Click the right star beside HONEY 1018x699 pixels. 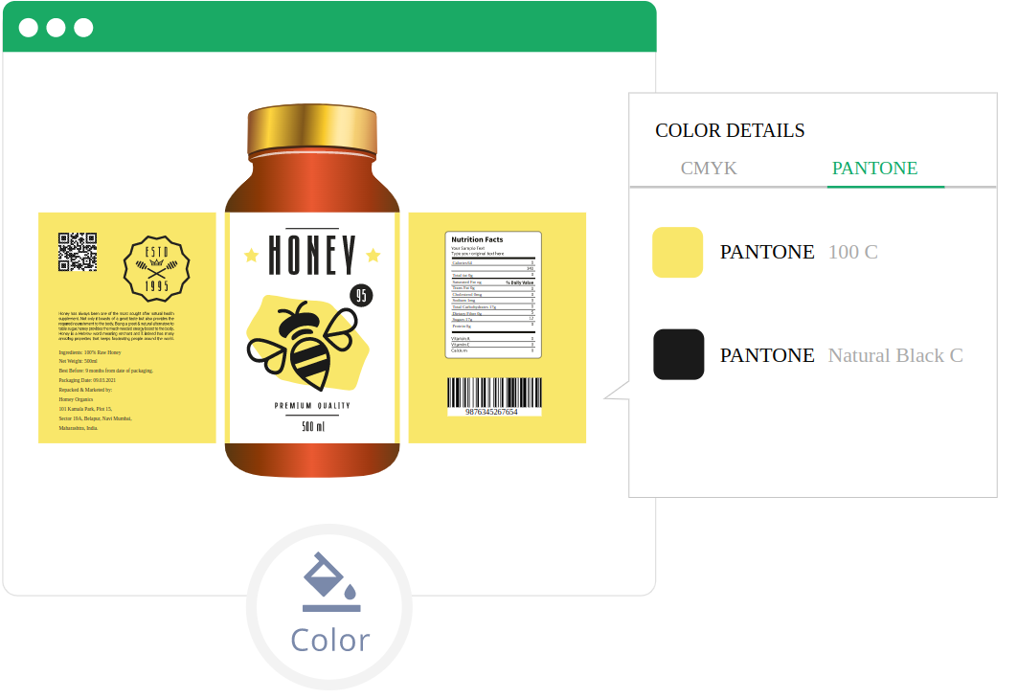[x=373, y=255]
